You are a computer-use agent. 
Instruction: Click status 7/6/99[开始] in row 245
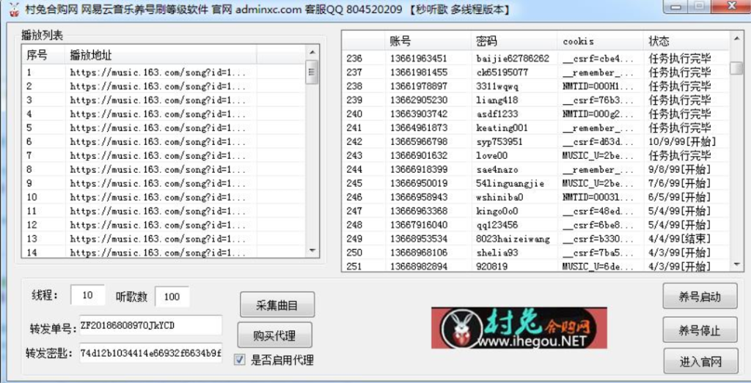(680, 184)
